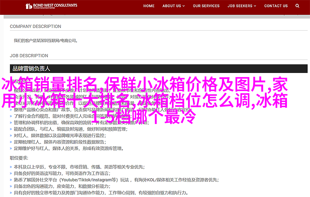The width and height of the screenshot is (310, 197).
Task: Select the line starting 能配合团队
Action: click(71, 129)
